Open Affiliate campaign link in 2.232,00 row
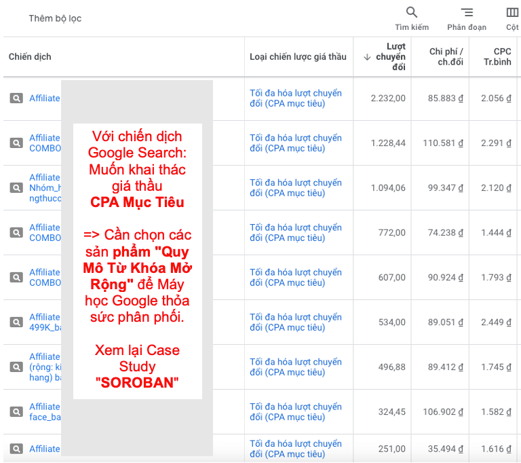 [45, 98]
